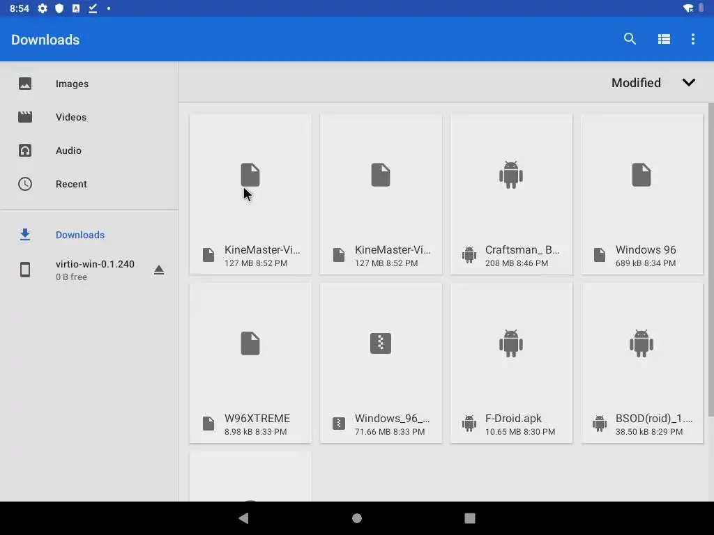Click small Android icon beside BSOD(roid)_1...
Viewport: 714px width, 535px height.
point(600,424)
